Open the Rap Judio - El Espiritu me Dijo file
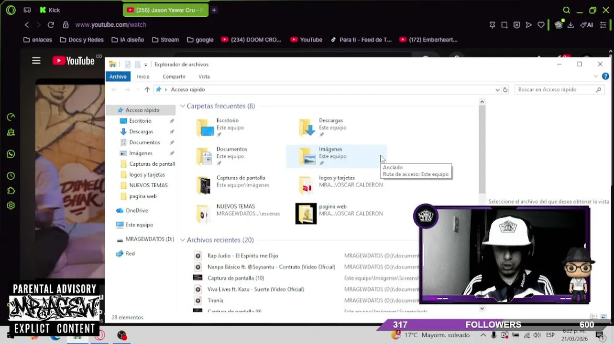The height and width of the screenshot is (344, 614). pyautogui.click(x=242, y=256)
